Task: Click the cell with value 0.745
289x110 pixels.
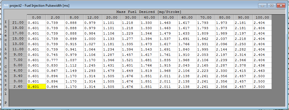Action: [x=56, y=55]
